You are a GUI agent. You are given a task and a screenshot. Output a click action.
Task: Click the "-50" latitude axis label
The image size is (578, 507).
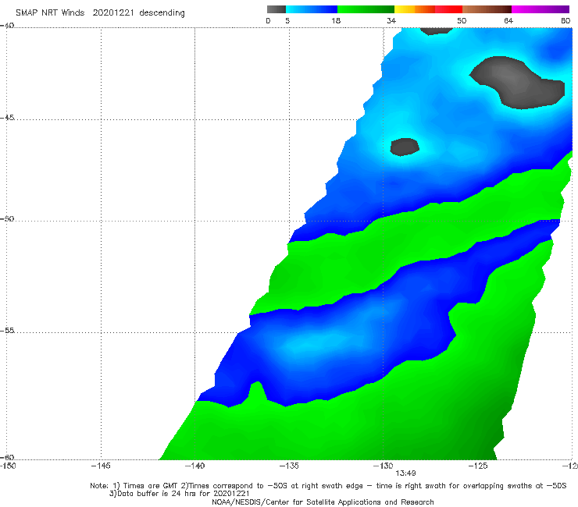7,218
